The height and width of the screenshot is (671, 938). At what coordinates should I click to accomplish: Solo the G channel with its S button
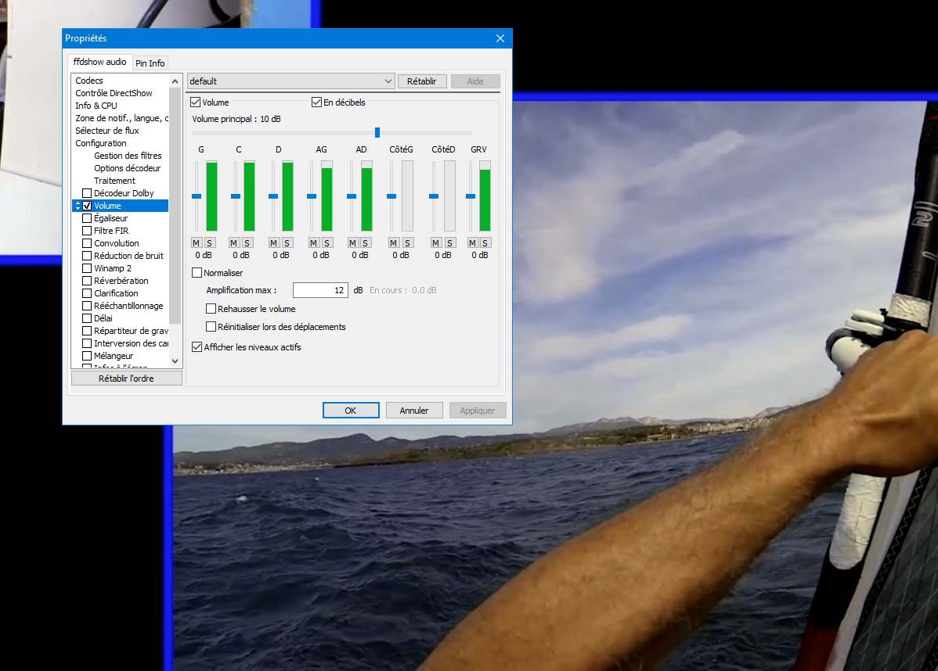click(209, 242)
